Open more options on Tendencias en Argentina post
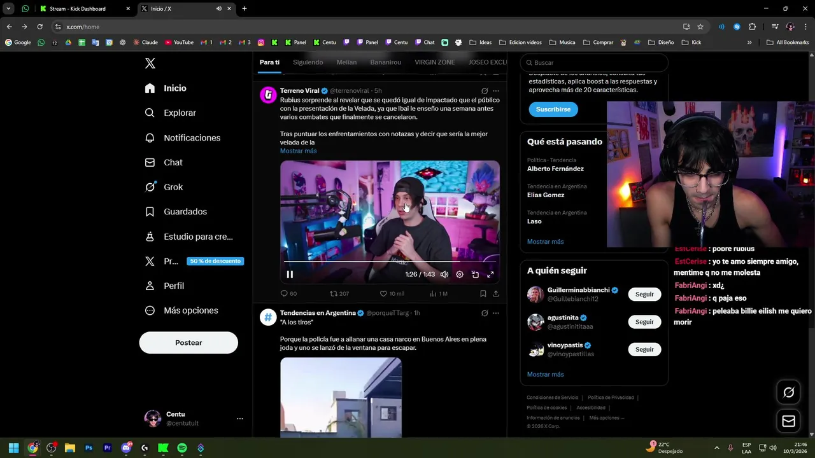The image size is (815, 458). pyautogui.click(x=496, y=313)
